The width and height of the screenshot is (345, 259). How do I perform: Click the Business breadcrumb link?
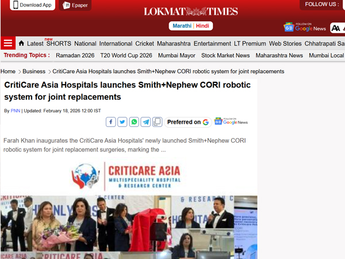click(34, 71)
